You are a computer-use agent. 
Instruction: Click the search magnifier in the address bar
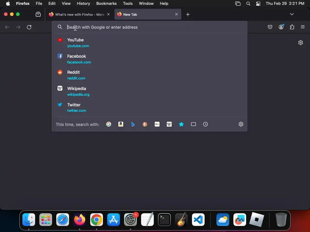(60, 27)
